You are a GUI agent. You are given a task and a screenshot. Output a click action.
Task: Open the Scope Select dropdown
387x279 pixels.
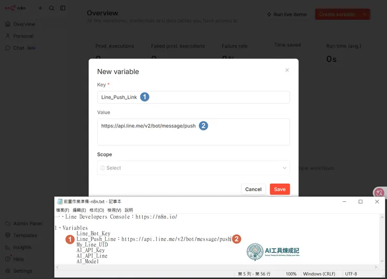coord(193,168)
